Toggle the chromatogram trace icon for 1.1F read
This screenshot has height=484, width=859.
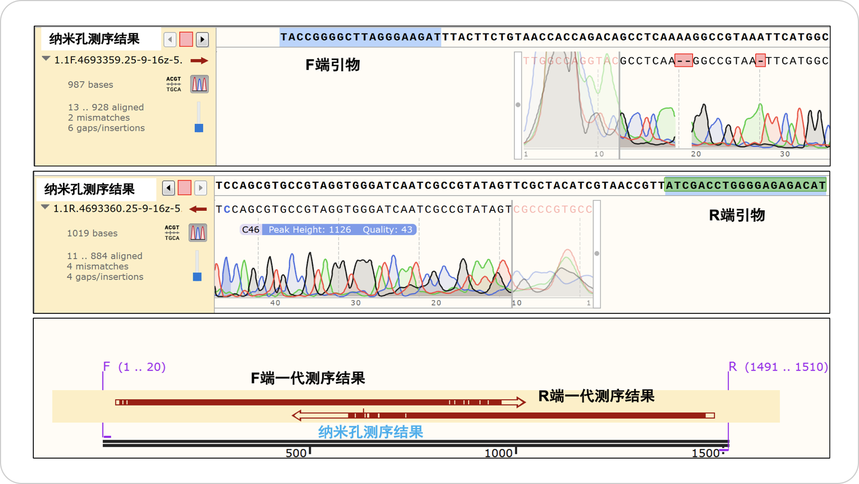coord(199,84)
